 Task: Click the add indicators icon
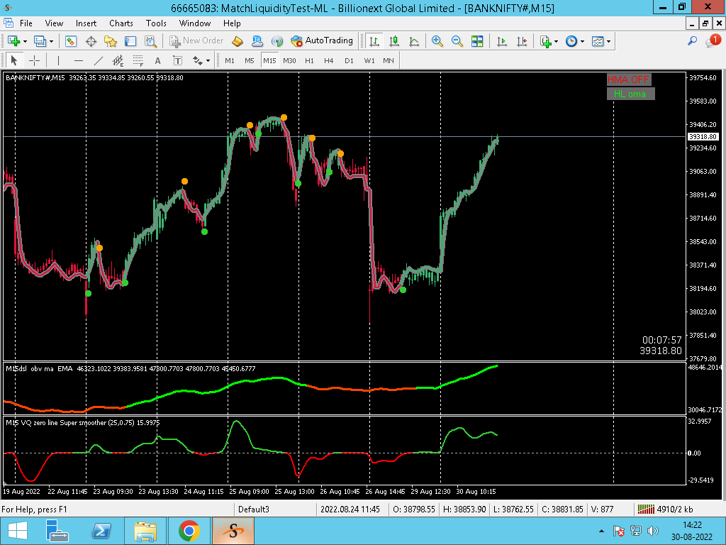(x=546, y=41)
